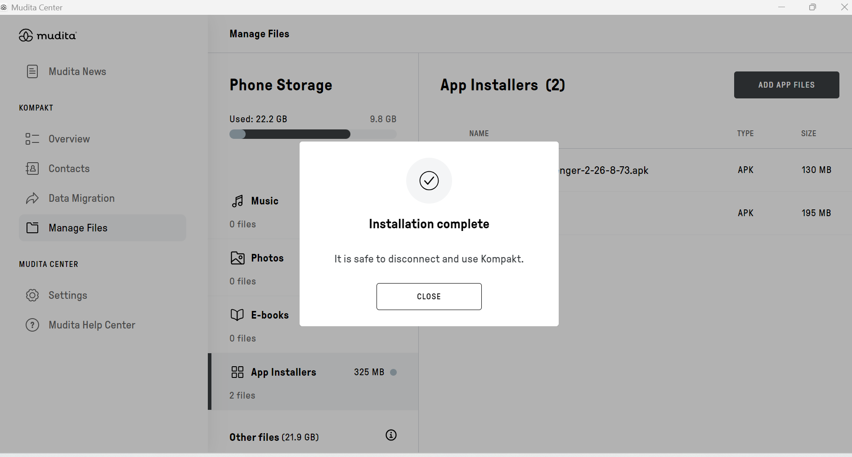Screen dimensions: 852x457
Task: Click the App Installers (2) heading
Action: coord(503,85)
